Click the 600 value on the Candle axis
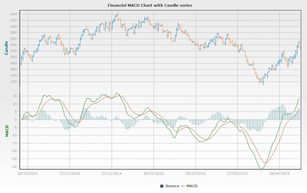Viewport: 307px width, 193px height. pos(13,26)
